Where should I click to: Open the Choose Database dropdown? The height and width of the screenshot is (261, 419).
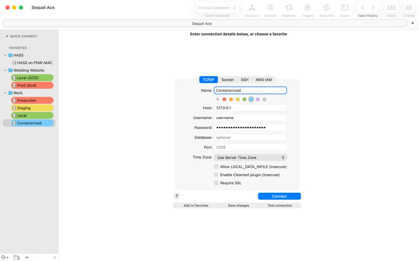pyautogui.click(x=217, y=8)
